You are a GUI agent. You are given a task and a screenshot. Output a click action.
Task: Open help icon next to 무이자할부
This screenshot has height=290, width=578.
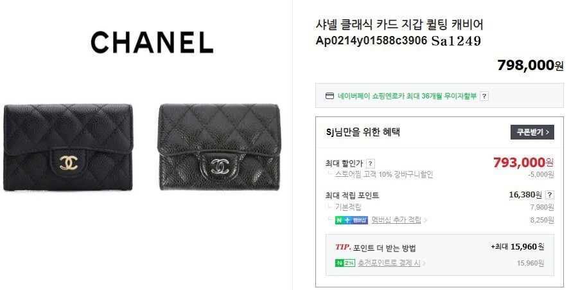point(484,96)
